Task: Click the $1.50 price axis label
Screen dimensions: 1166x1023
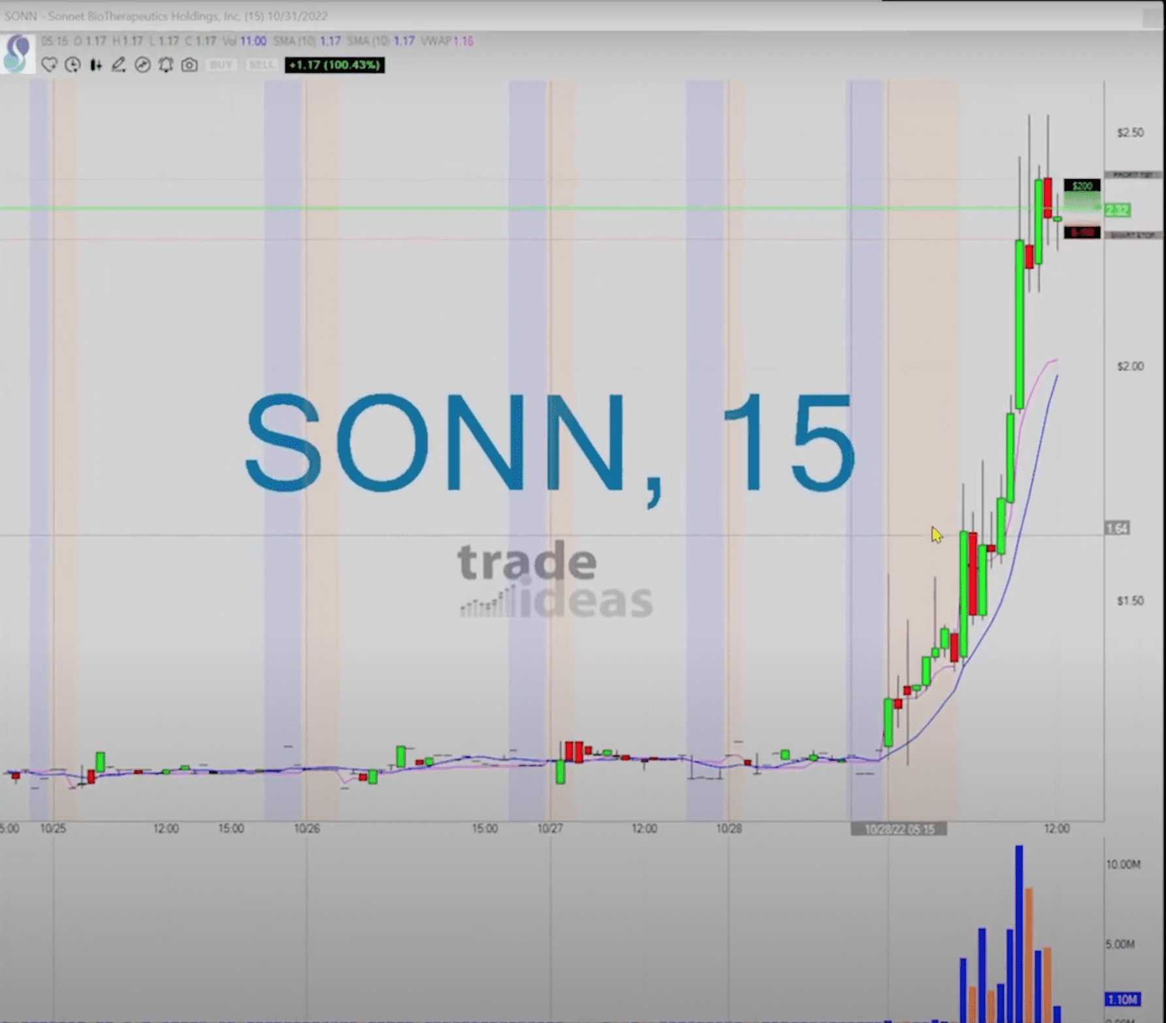Action: point(1130,601)
